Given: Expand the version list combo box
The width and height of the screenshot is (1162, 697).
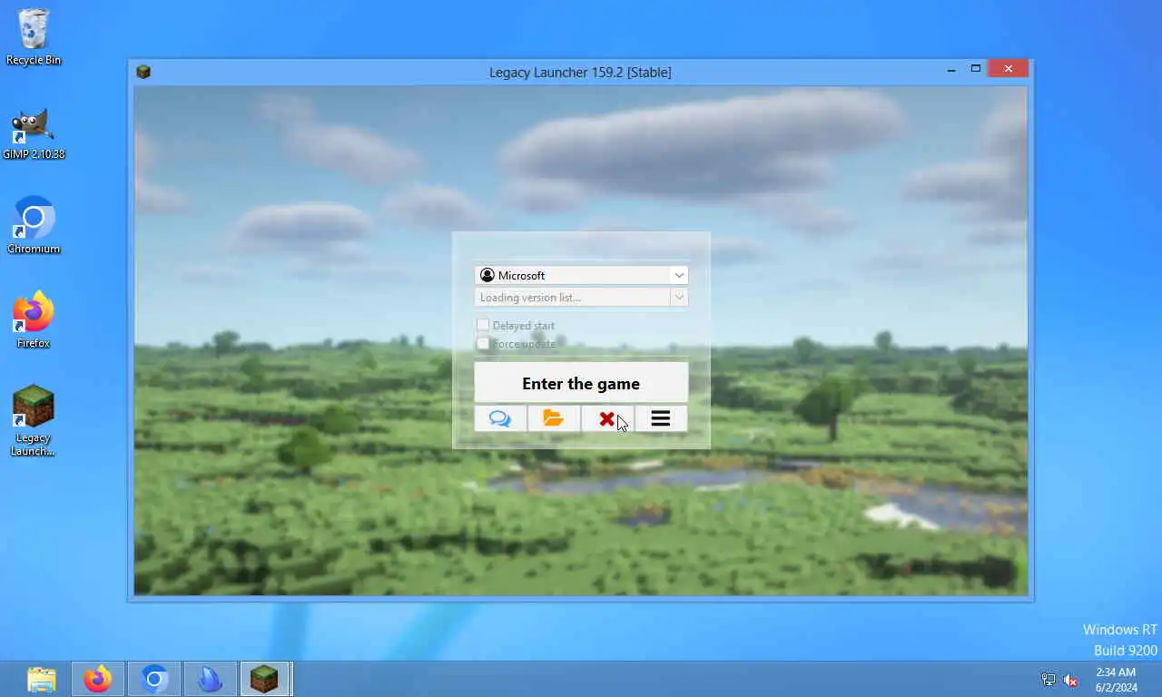Looking at the screenshot, I should click(x=581, y=298).
